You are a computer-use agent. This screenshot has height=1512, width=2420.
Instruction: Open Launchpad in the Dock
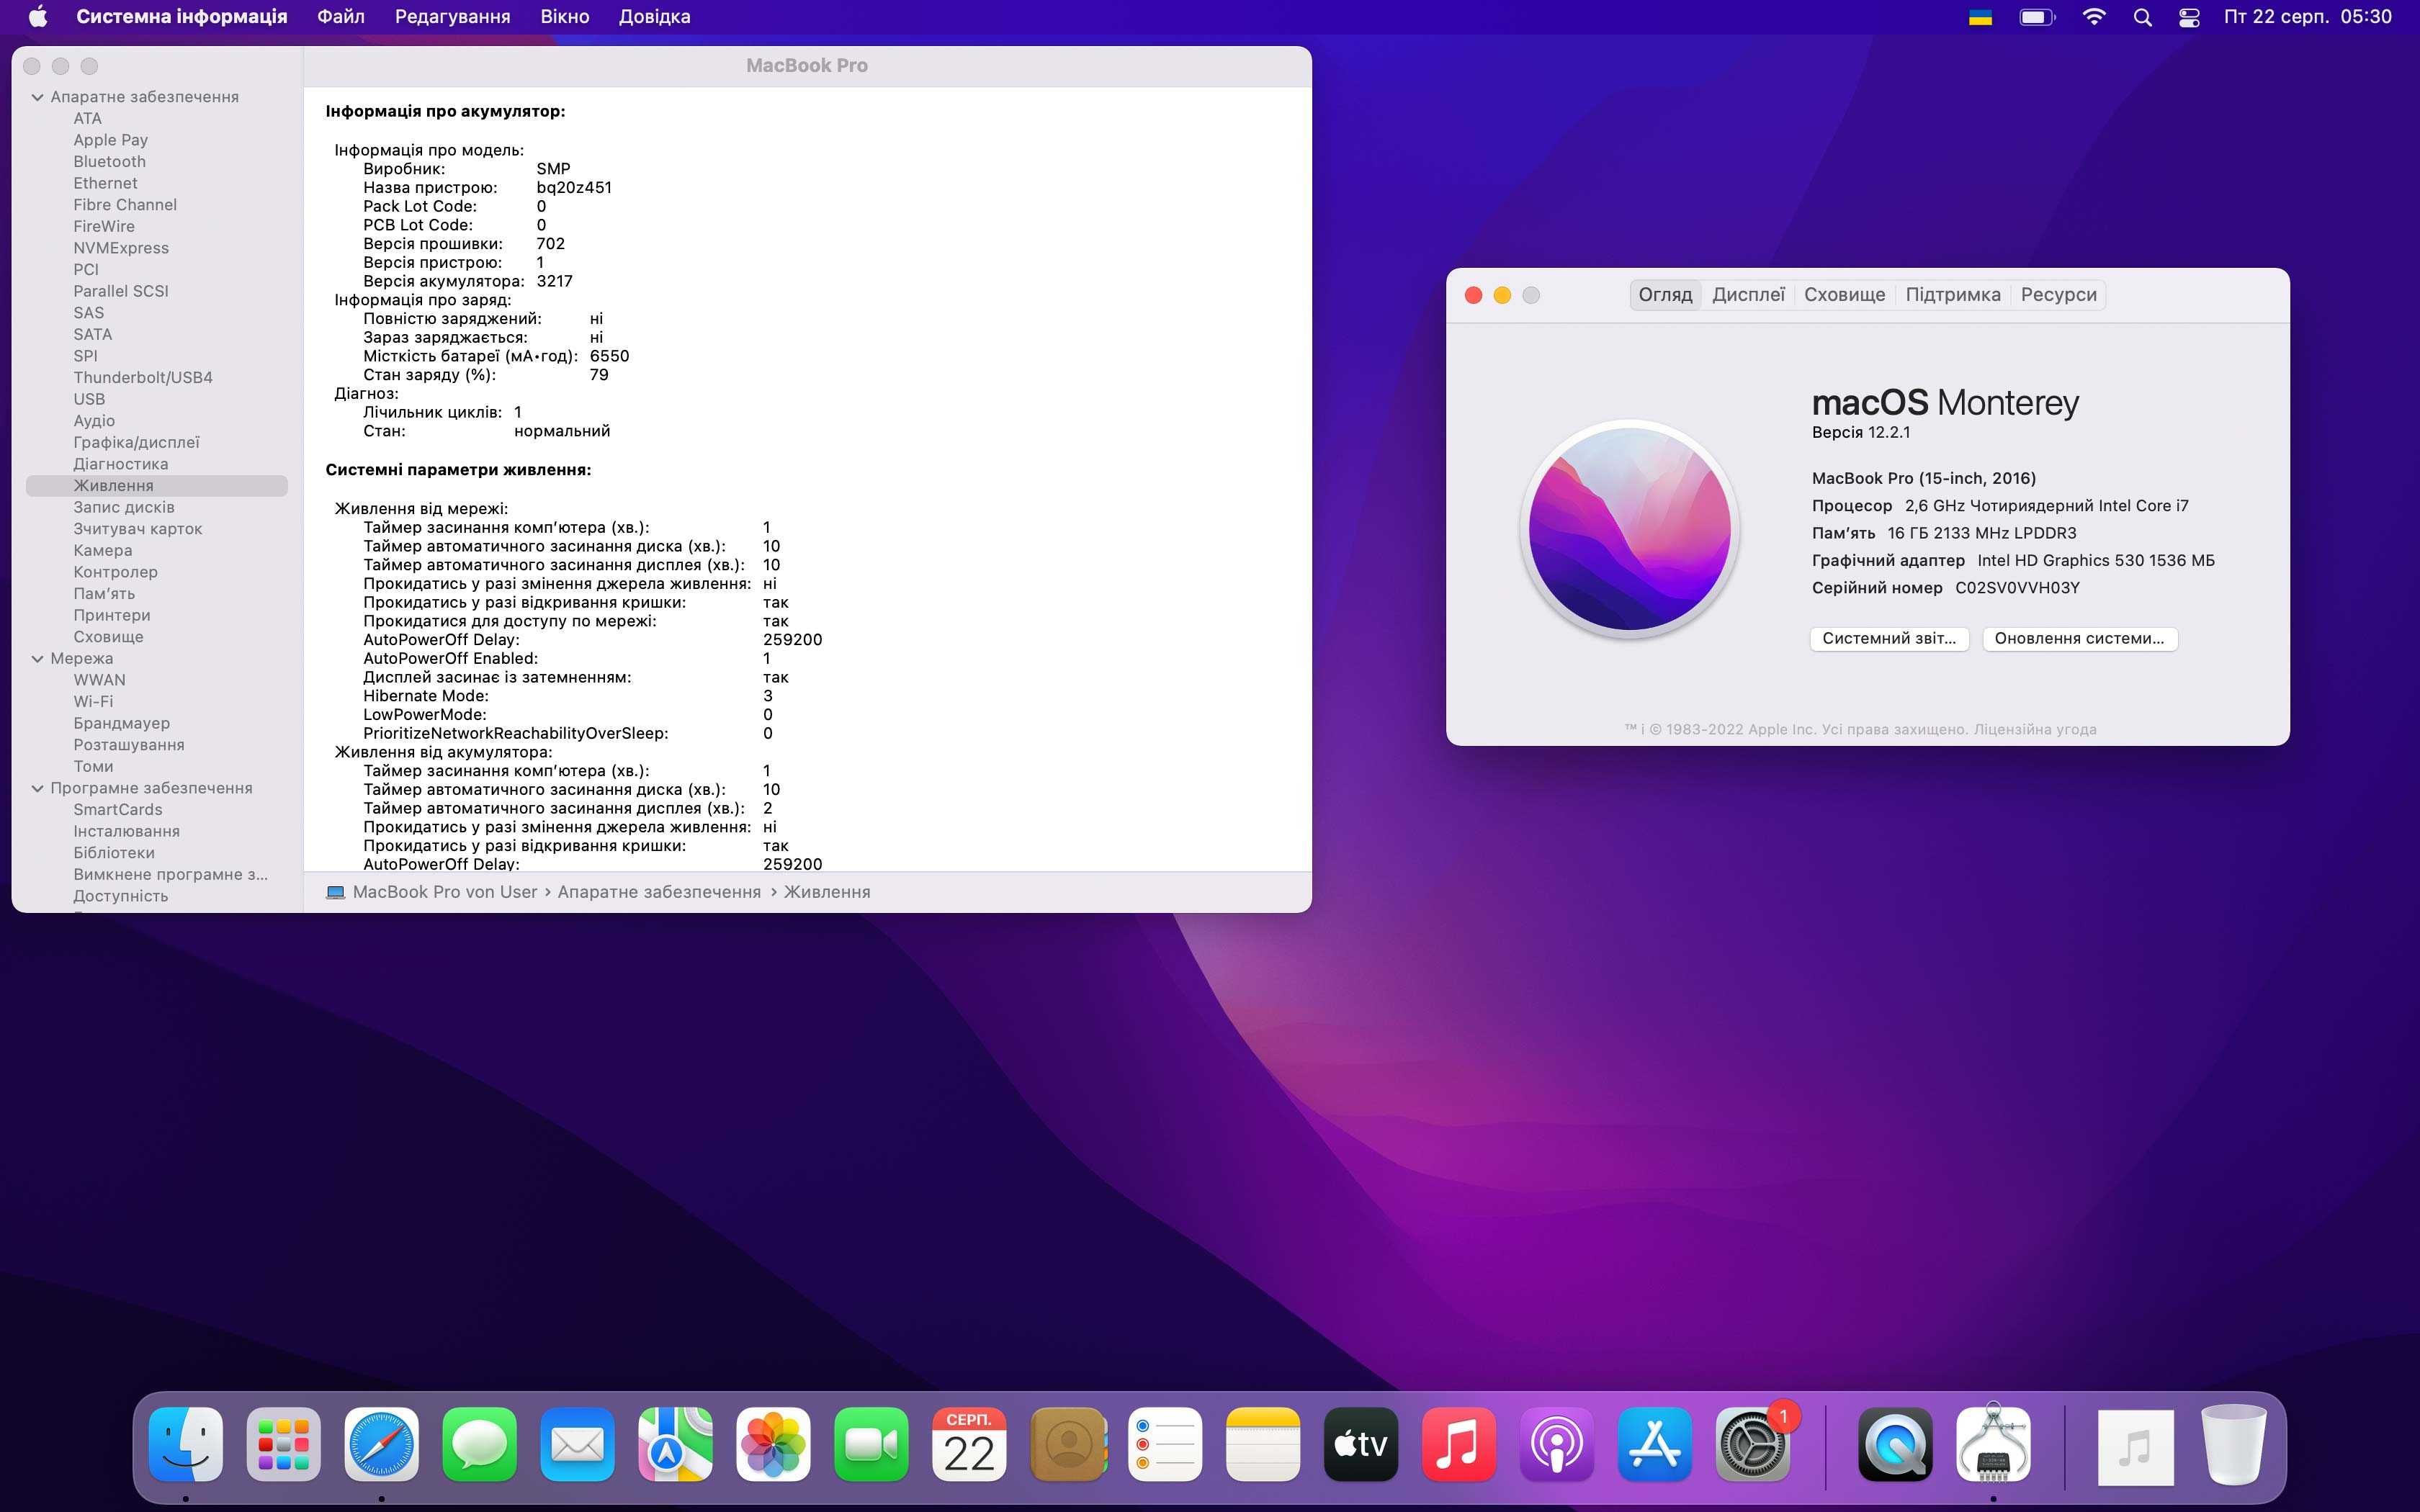[284, 1444]
